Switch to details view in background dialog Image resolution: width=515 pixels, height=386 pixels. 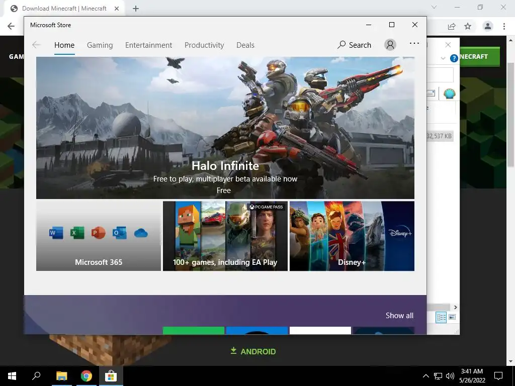442,317
